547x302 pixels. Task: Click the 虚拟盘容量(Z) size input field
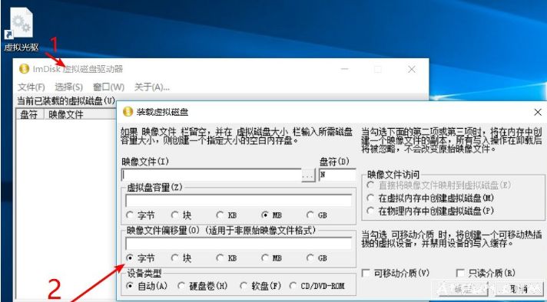click(x=239, y=201)
